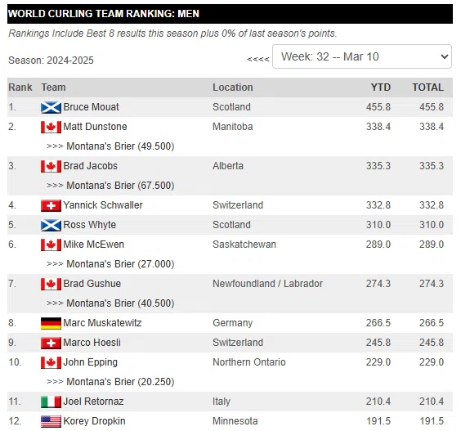Click the Canada flag beside Matt Dunstone
461x431 pixels.
pyautogui.click(x=51, y=127)
